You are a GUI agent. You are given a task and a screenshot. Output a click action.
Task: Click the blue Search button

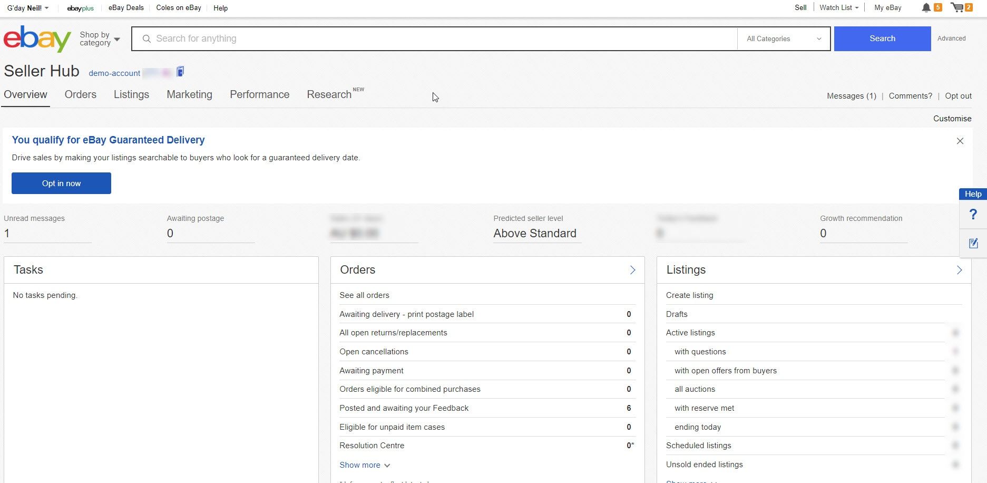[882, 38]
